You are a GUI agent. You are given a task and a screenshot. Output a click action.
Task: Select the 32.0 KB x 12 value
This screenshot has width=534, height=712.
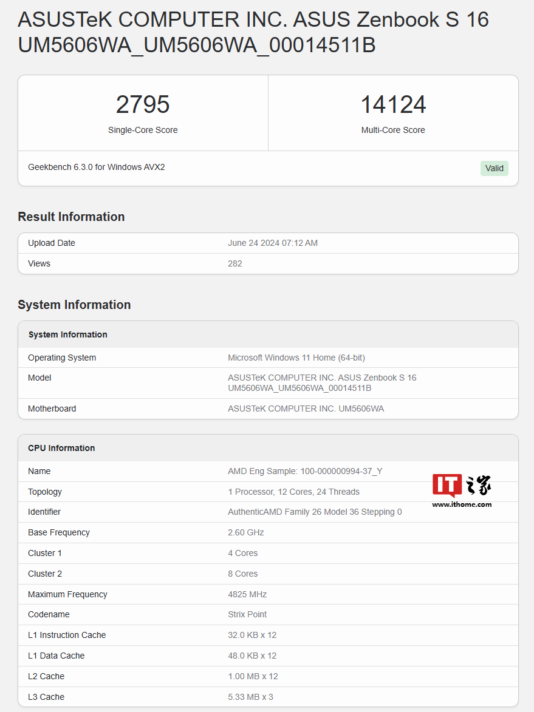(x=252, y=636)
